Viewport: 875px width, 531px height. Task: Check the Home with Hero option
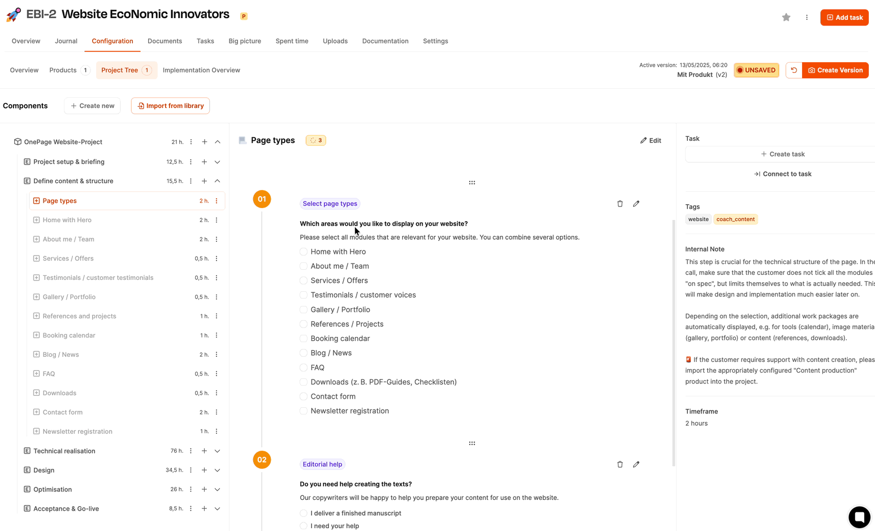[304, 252]
